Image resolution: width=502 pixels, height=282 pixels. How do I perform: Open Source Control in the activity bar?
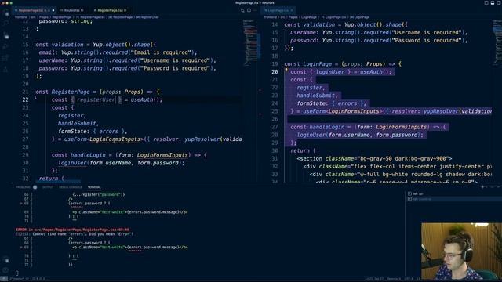pos(6,35)
